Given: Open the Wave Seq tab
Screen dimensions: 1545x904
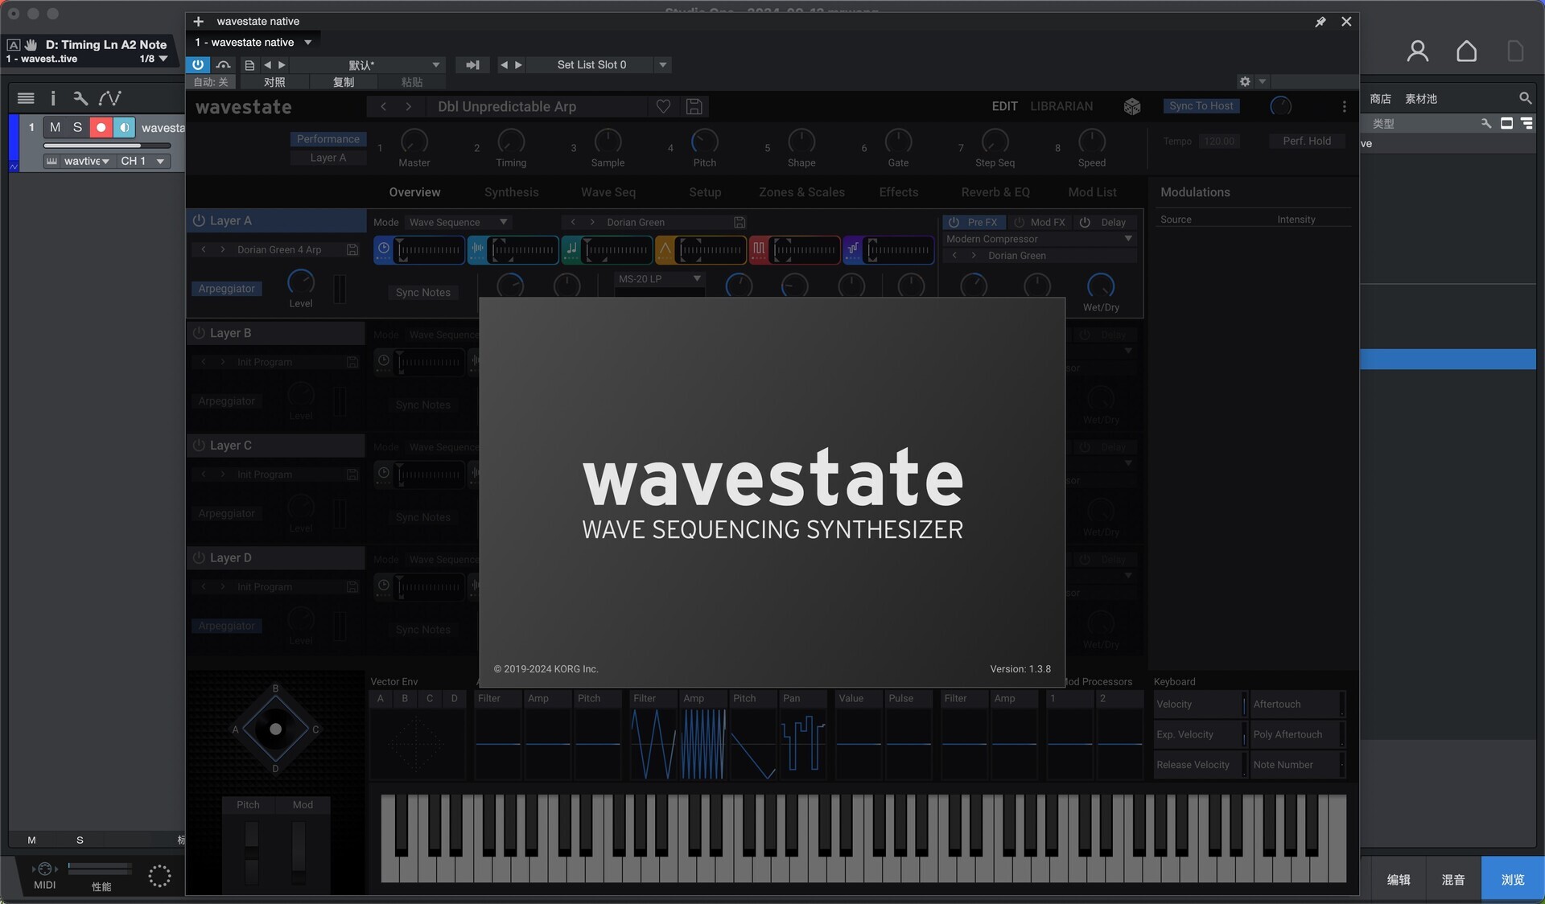Looking at the screenshot, I should pyautogui.click(x=608, y=192).
